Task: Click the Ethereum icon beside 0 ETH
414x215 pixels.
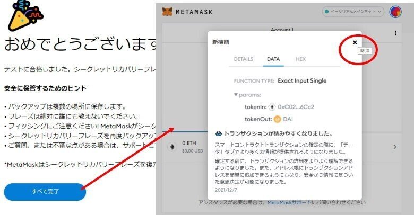Action: coord(172,147)
